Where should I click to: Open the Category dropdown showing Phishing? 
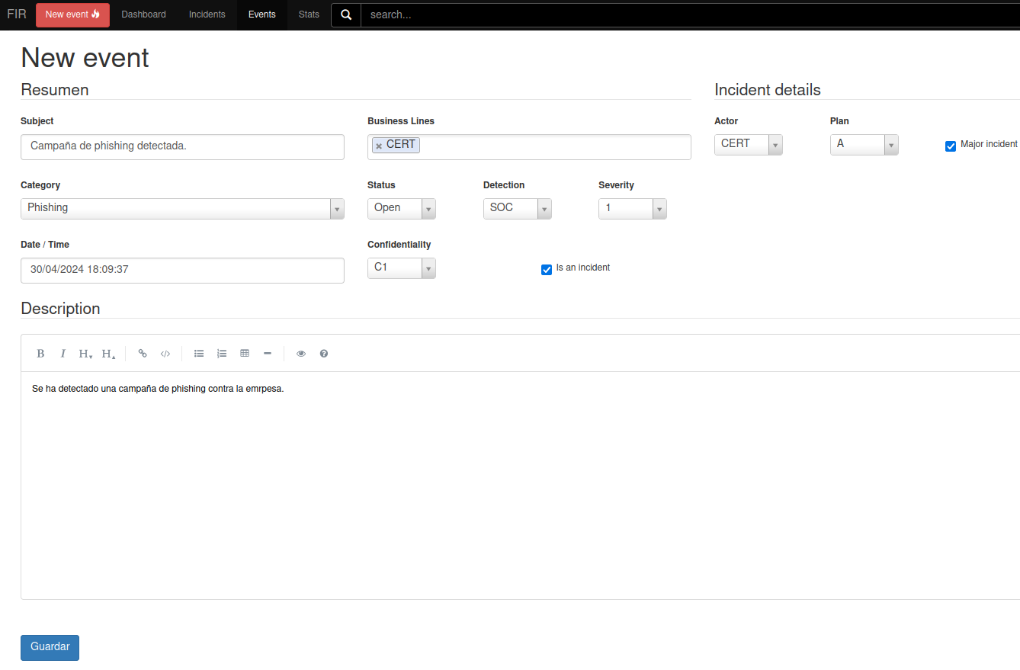(x=182, y=208)
